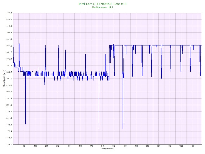Click the 68 seconds x-axis tick label
This screenshot has height=154, width=205.
[x=24, y=146]
